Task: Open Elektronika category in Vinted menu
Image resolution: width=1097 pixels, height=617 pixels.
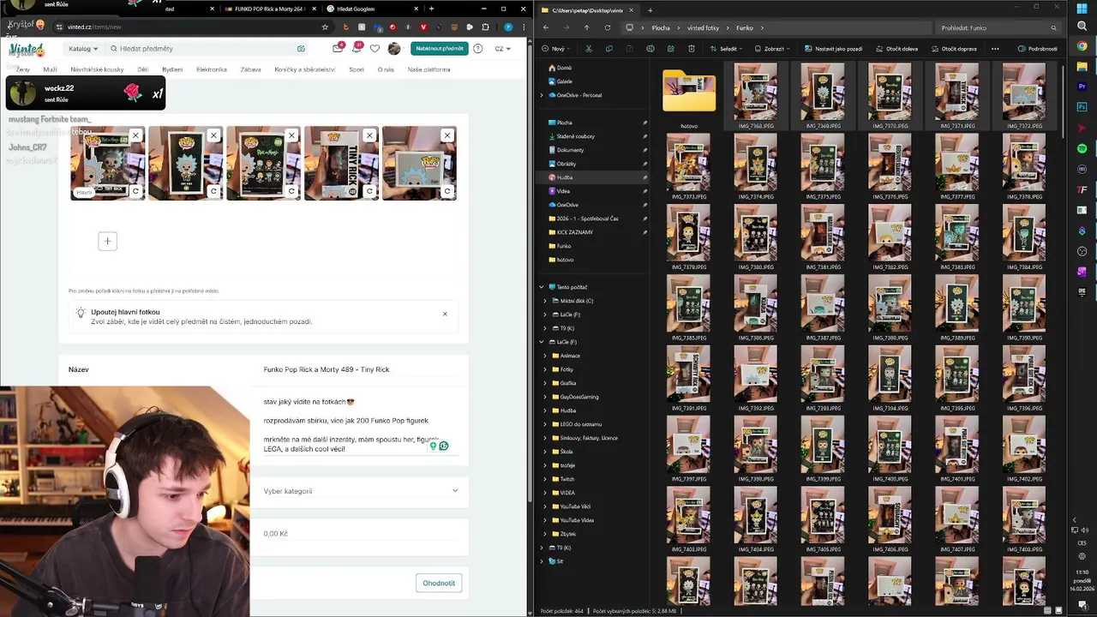Action: [x=212, y=69]
